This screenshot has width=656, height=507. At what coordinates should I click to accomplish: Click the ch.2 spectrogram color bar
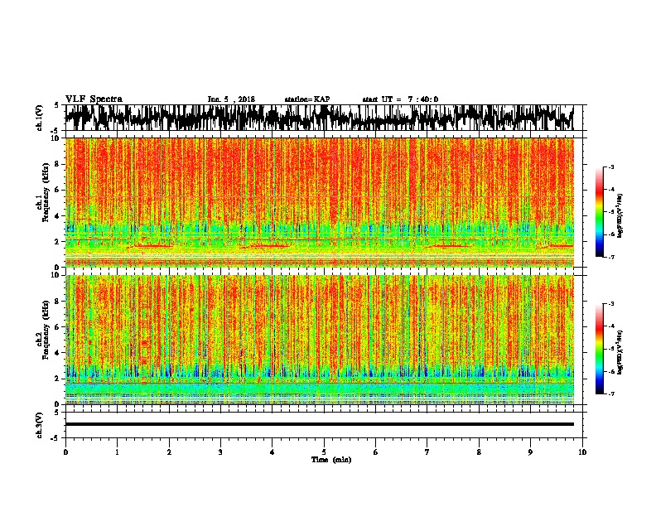[600, 349]
